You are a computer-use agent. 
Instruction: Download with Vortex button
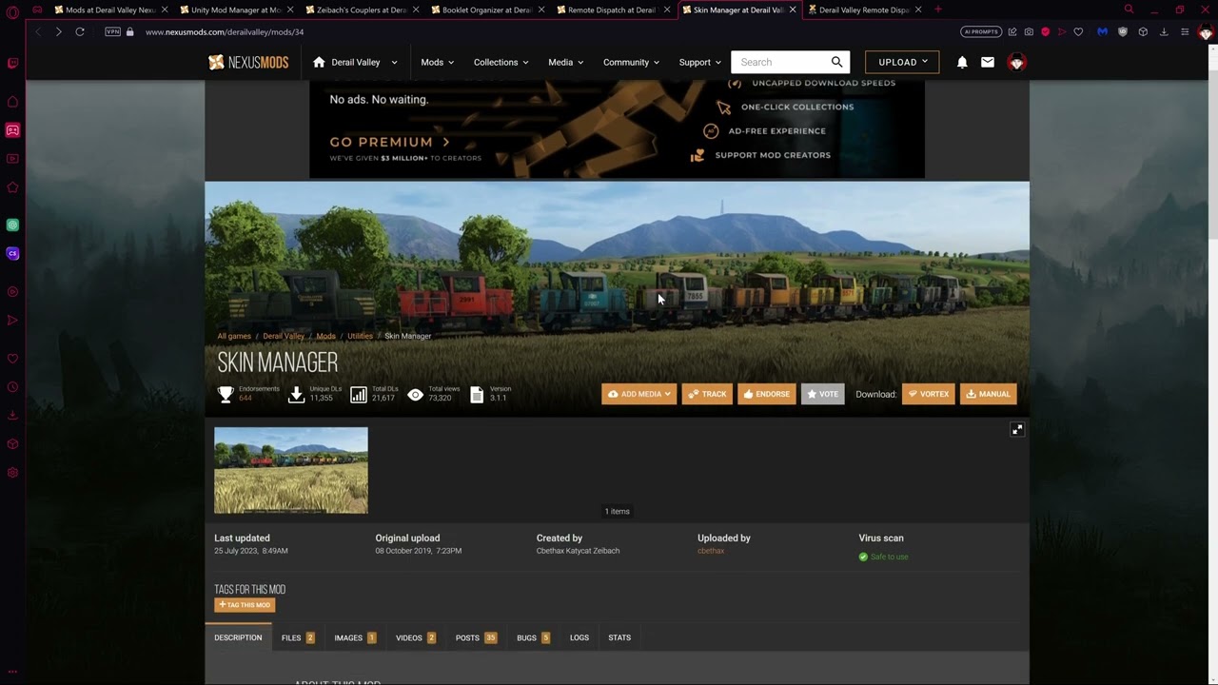(928, 394)
